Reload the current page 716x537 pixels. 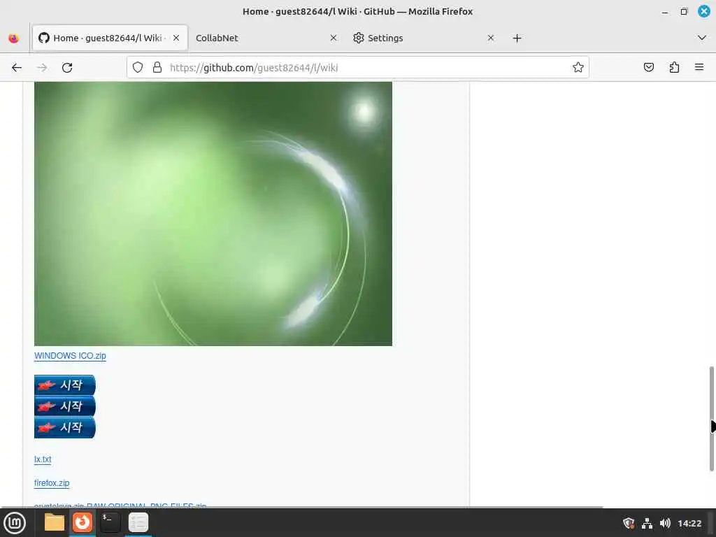(67, 68)
